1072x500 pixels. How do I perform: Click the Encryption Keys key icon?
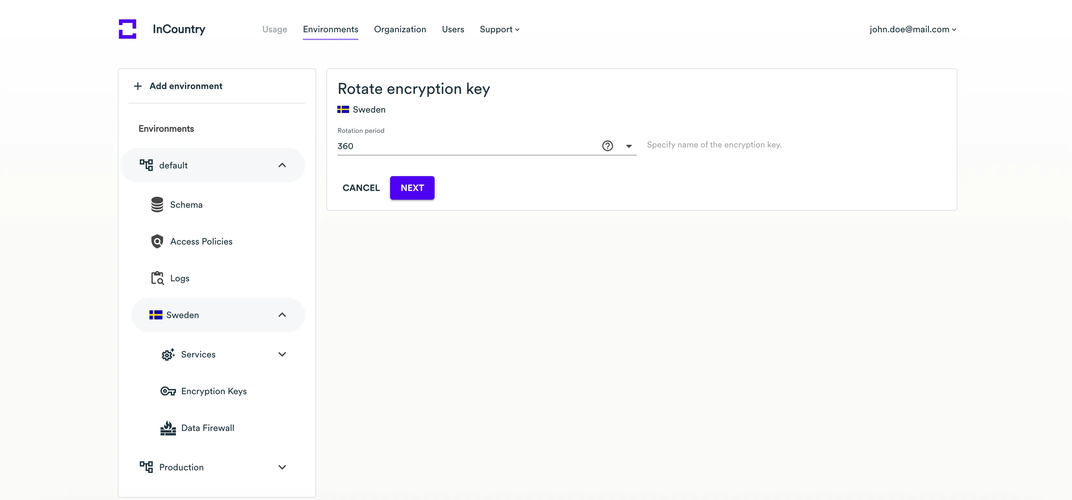point(168,391)
